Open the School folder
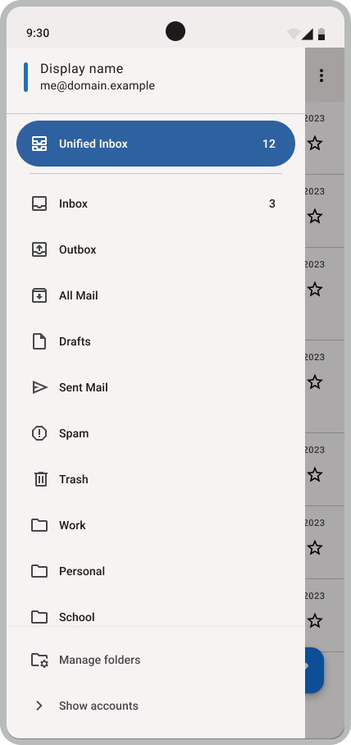 pos(156,617)
